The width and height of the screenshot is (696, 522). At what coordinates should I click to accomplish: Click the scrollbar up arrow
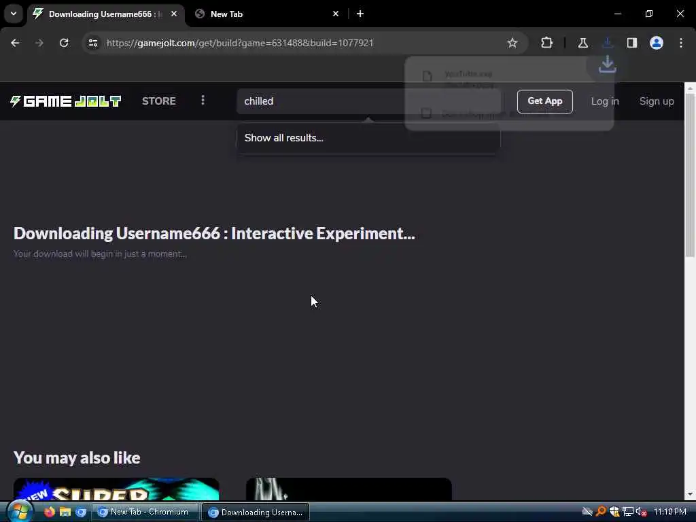pyautogui.click(x=690, y=89)
